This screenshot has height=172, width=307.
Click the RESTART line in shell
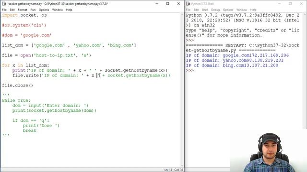243,48
